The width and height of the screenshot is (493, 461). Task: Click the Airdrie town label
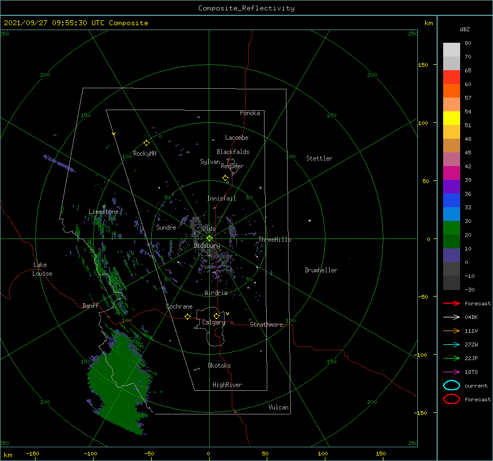pyautogui.click(x=216, y=293)
